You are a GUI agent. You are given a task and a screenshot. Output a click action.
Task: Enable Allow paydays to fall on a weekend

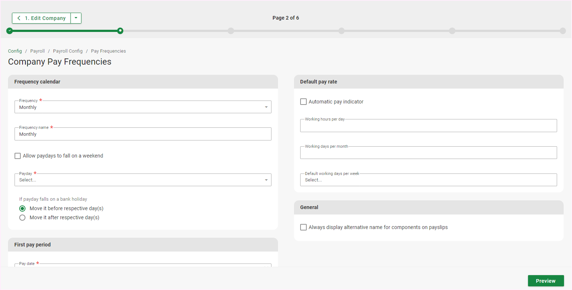pos(18,156)
